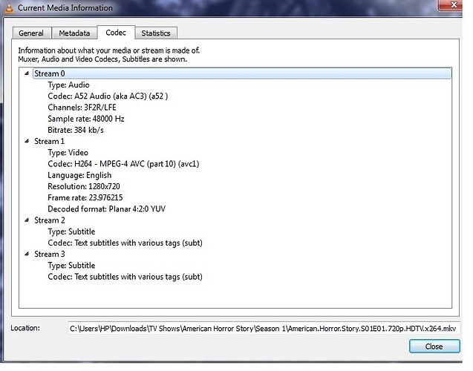This screenshot has height=371, width=473.
Task: Collapse the Stream 0 tree arrow
Action: [27, 73]
